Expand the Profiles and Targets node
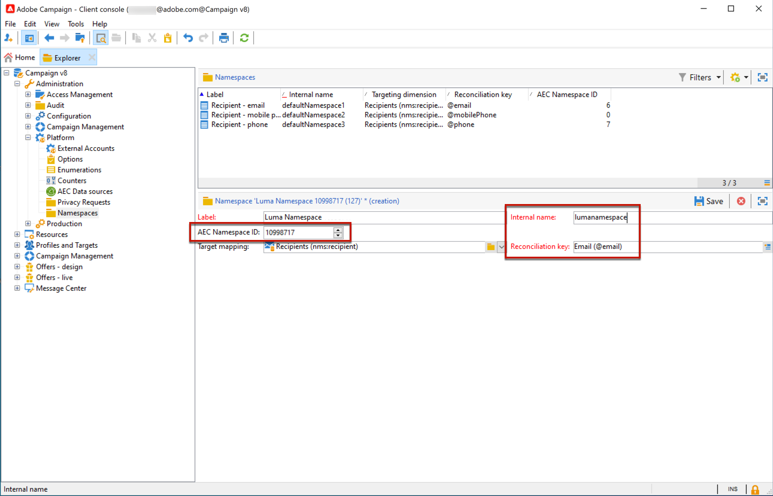Viewport: 773px width, 496px height. pyautogui.click(x=17, y=245)
